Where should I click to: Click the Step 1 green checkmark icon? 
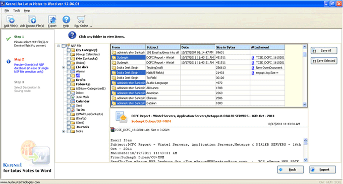8,39
